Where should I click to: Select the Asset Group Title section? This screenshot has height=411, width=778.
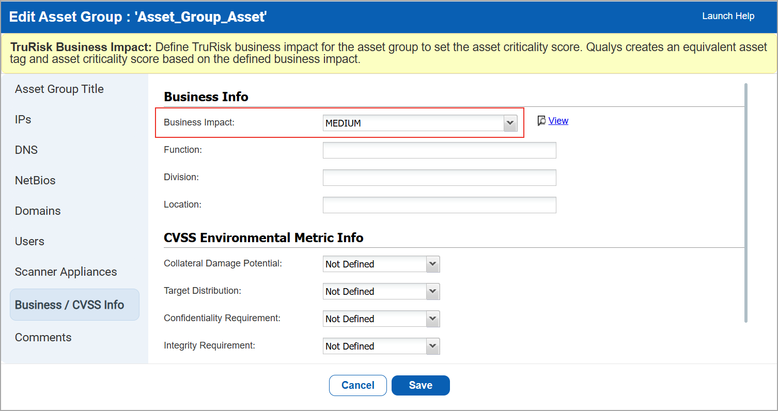59,89
